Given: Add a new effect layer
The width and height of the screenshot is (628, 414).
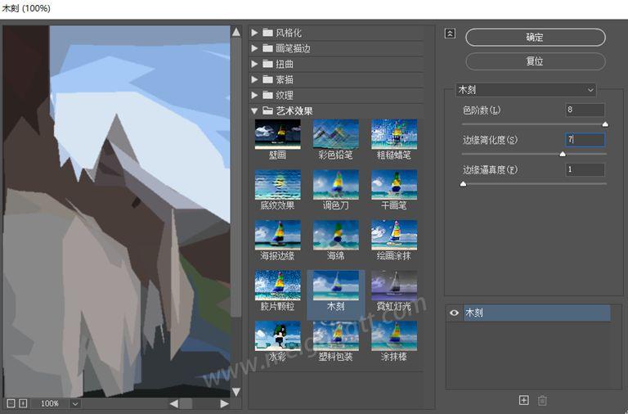Looking at the screenshot, I should coord(523,400).
